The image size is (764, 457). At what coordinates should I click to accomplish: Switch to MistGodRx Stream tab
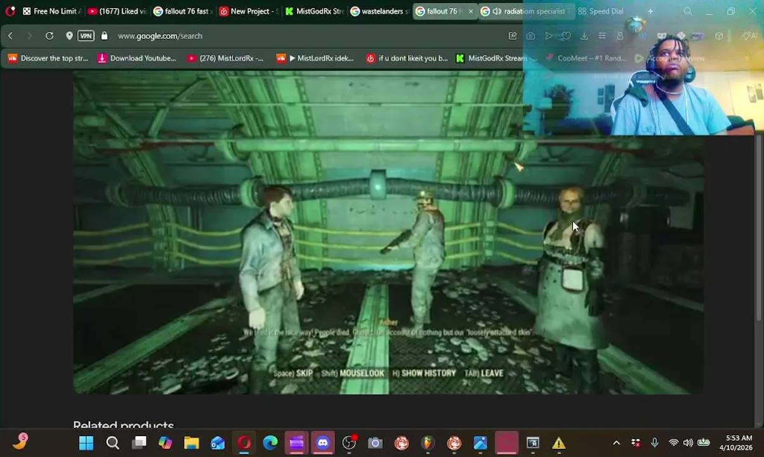(314, 11)
